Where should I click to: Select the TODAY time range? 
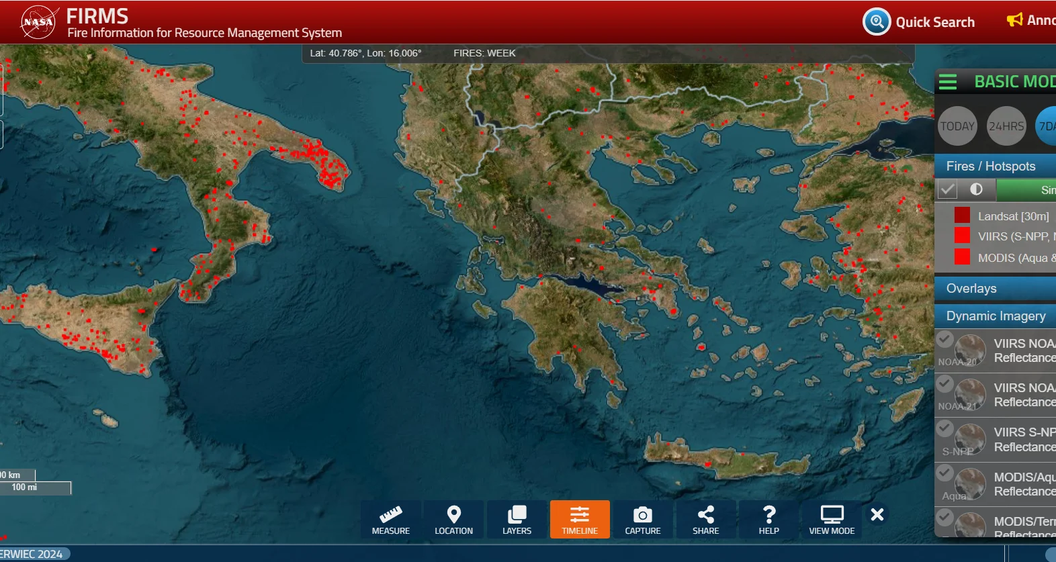click(957, 126)
